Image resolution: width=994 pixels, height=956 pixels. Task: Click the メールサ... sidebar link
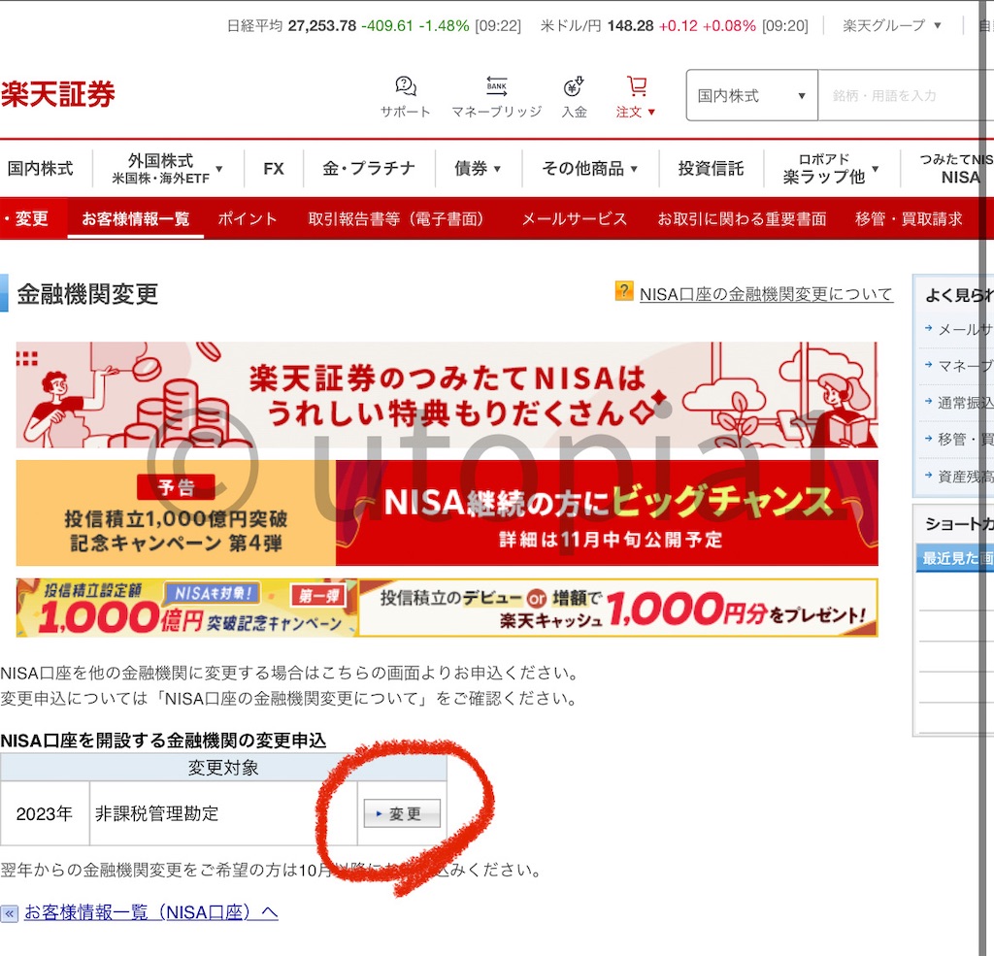tap(965, 330)
